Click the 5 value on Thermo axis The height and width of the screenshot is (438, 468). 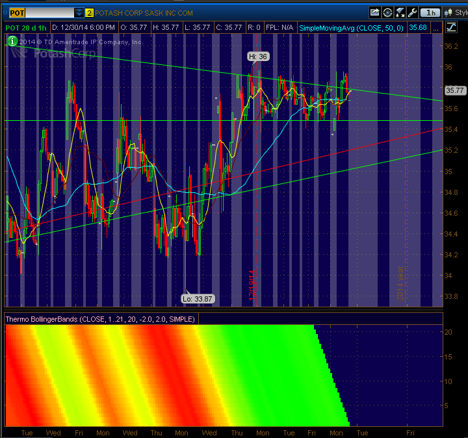pyautogui.click(x=446, y=406)
